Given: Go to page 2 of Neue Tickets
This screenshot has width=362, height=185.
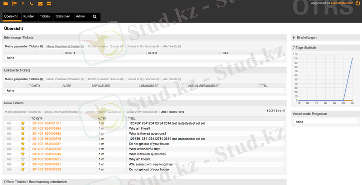Looking at the screenshot, I should [x=270, y=111].
